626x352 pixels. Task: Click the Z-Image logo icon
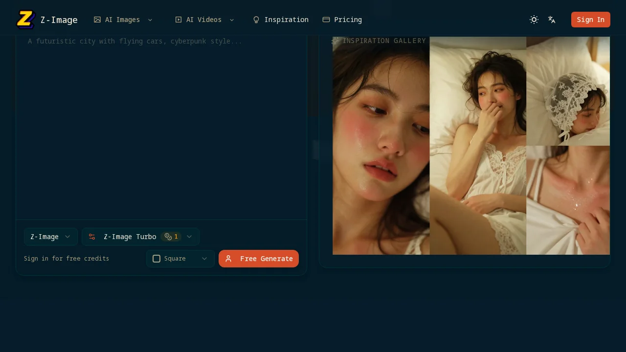pos(26,20)
